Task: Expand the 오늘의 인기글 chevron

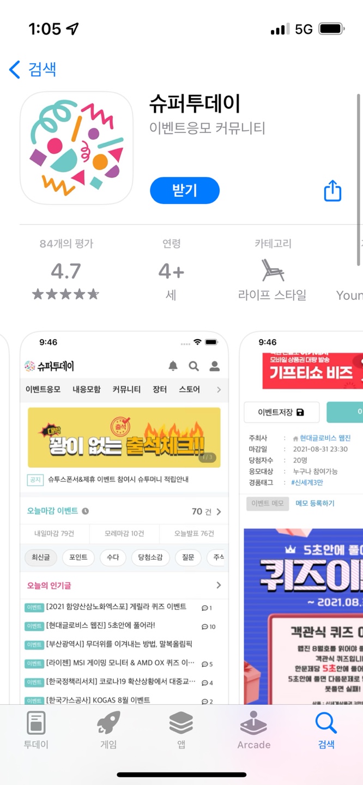Action: (x=219, y=585)
